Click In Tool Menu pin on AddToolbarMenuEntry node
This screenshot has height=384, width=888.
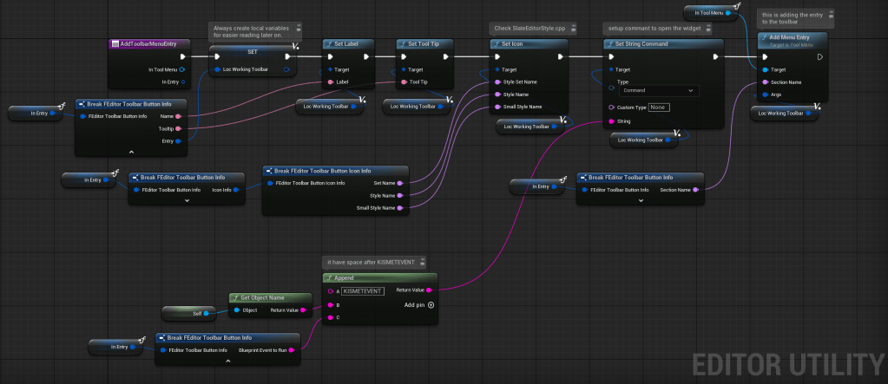tap(181, 69)
